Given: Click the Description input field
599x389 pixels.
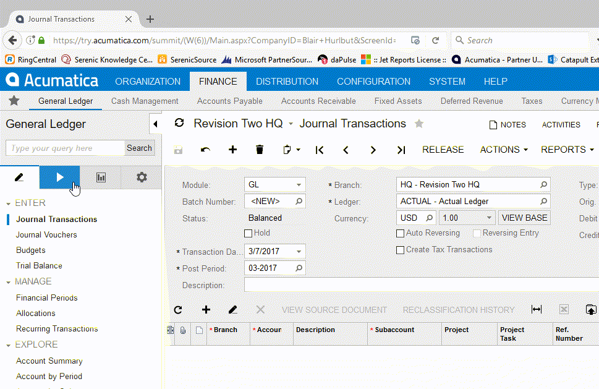Looking at the screenshot, I should pyautogui.click(x=422, y=285).
